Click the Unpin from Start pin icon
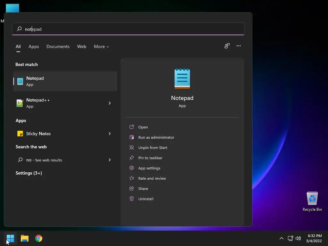328x246 pixels. tap(132, 147)
